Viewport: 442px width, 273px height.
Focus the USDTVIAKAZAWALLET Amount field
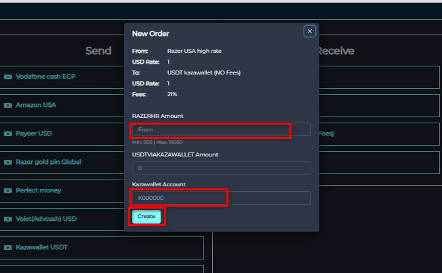(221, 168)
